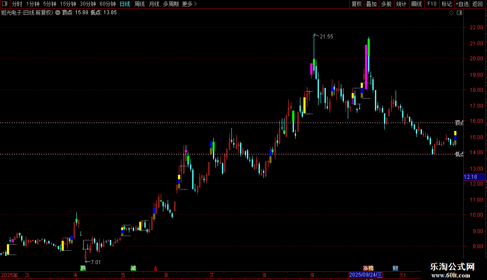
Task: Switch to the 30分钟 period
Action: tap(88, 4)
